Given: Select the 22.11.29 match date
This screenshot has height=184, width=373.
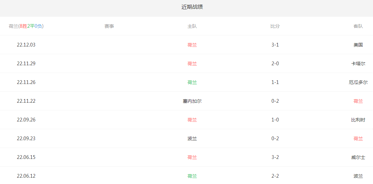Looking at the screenshot, I should click(x=26, y=64).
